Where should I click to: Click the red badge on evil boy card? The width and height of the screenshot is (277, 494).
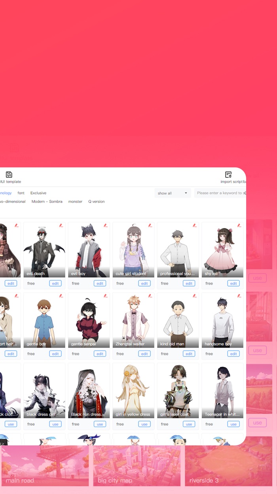coord(106,226)
